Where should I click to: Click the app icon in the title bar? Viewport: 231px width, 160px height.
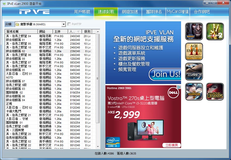pos(4,4)
